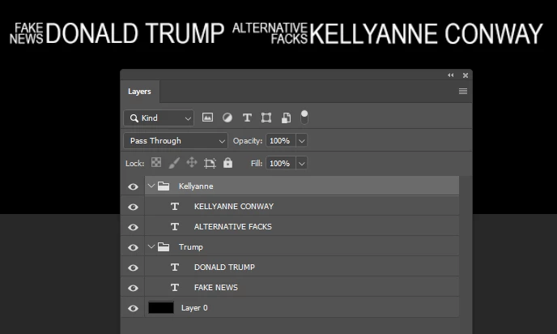The width and height of the screenshot is (557, 334).
Task: Hide the Kellyanne group
Action: coord(133,186)
